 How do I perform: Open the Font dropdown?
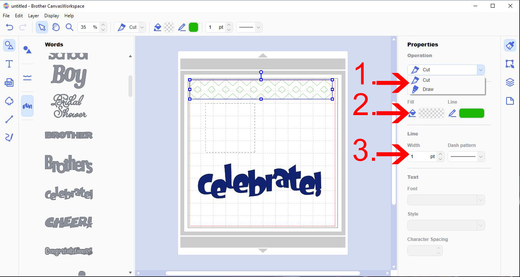(446, 200)
